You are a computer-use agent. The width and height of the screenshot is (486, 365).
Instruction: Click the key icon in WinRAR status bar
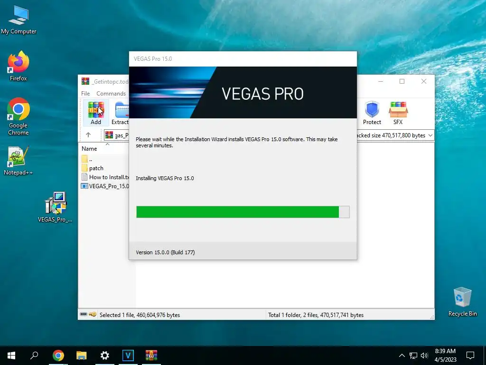coord(93,315)
